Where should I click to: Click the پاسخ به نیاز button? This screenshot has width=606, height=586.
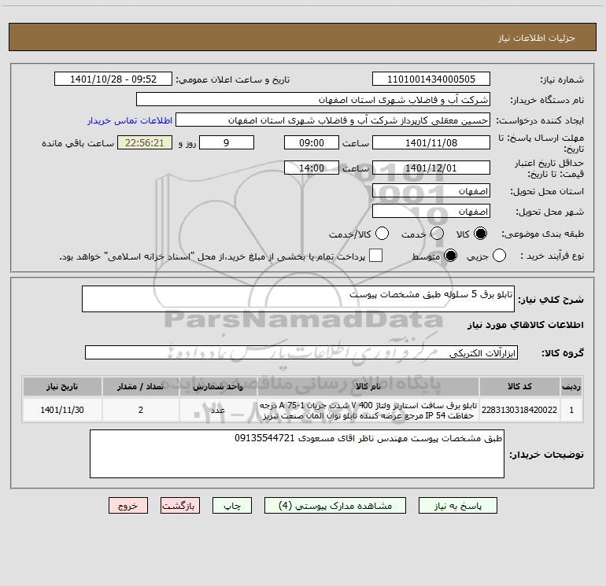tap(458, 506)
